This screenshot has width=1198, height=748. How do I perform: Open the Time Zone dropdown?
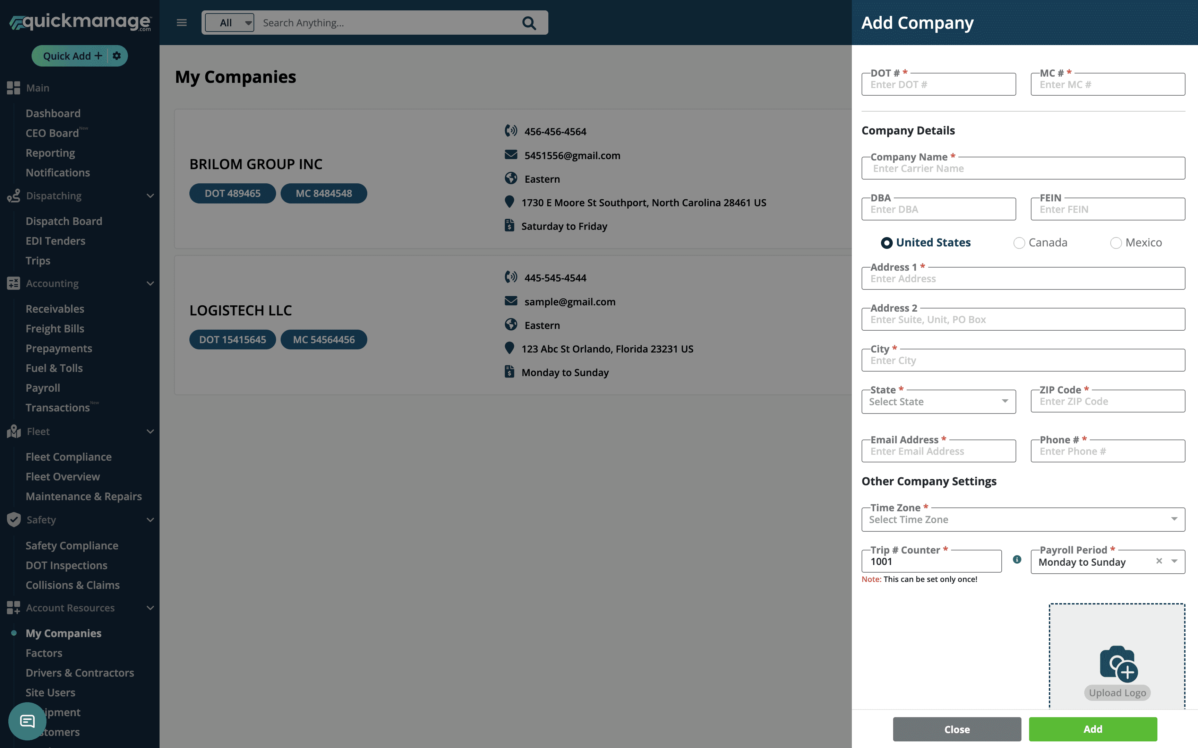coord(1023,520)
